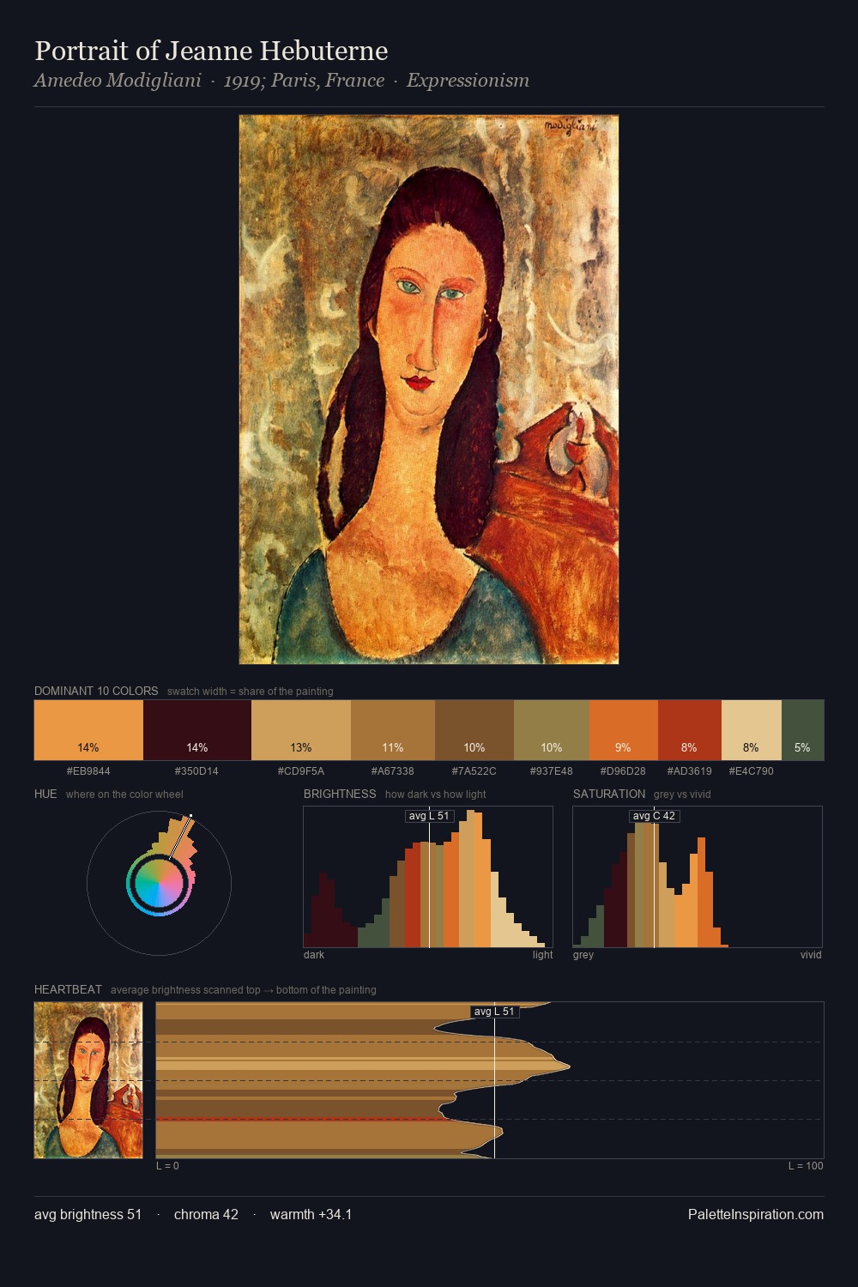The width and height of the screenshot is (858, 1287).
Task: Click the where on the color wheel caption
Action: (124, 795)
